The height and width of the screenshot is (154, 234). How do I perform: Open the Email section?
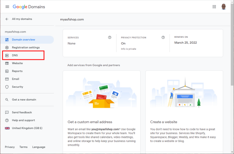15,79
